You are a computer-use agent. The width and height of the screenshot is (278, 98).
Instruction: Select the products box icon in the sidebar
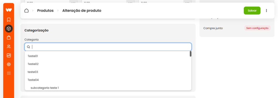click(x=9, y=28)
